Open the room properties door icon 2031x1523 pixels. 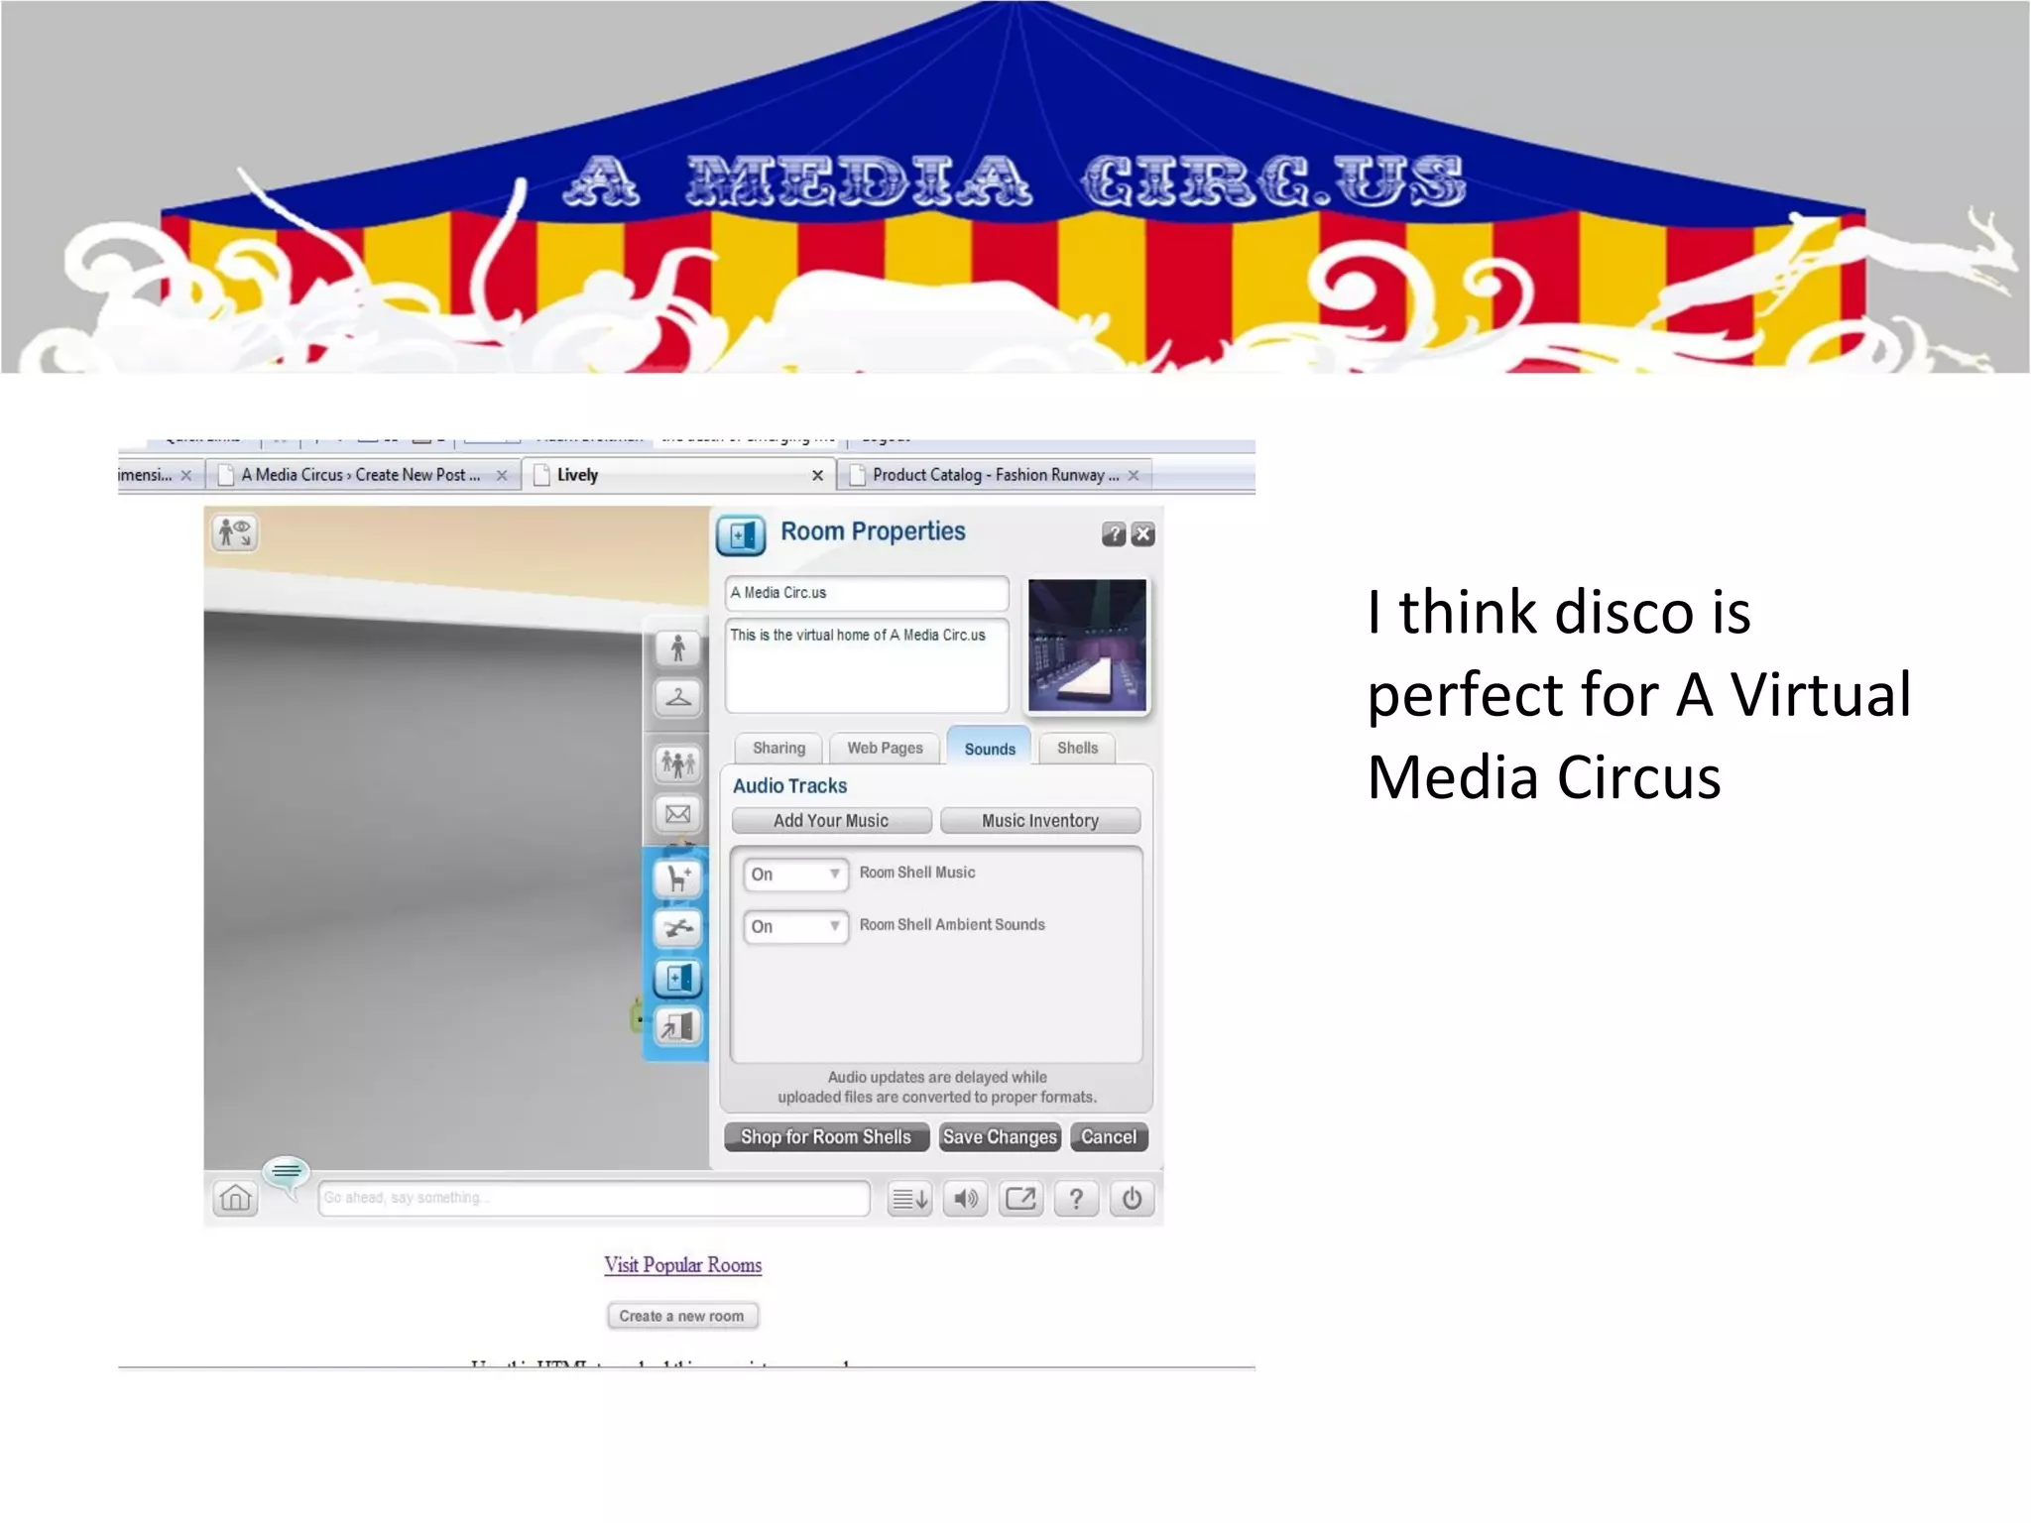tap(678, 978)
